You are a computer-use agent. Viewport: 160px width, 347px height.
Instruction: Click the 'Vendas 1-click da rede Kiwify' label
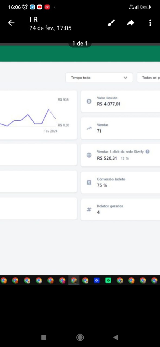pyautogui.click(x=120, y=152)
